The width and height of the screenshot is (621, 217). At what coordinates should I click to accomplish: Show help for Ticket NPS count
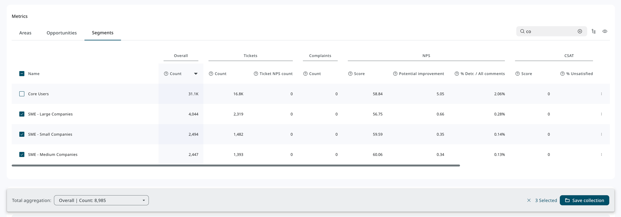pos(256,74)
